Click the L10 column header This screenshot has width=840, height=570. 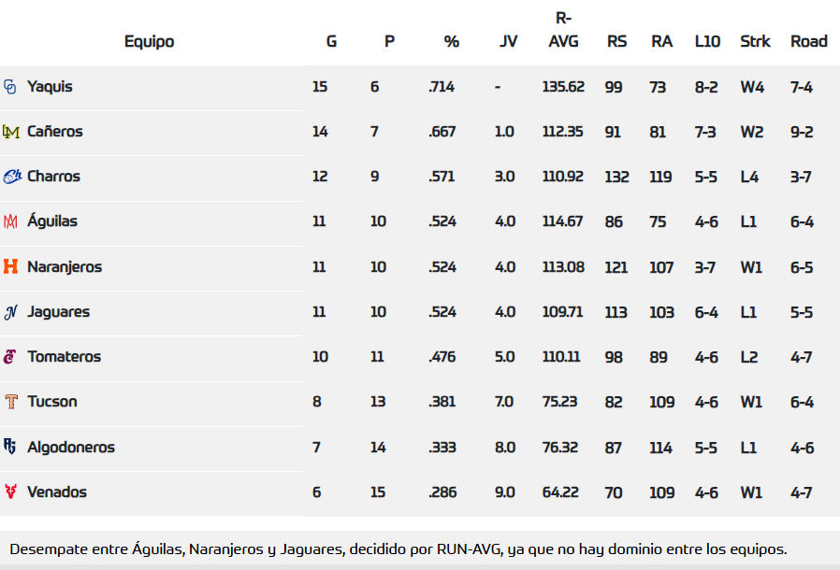click(707, 41)
